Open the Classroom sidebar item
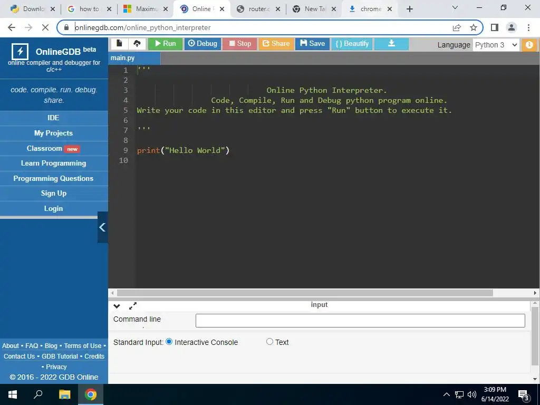 click(54, 148)
